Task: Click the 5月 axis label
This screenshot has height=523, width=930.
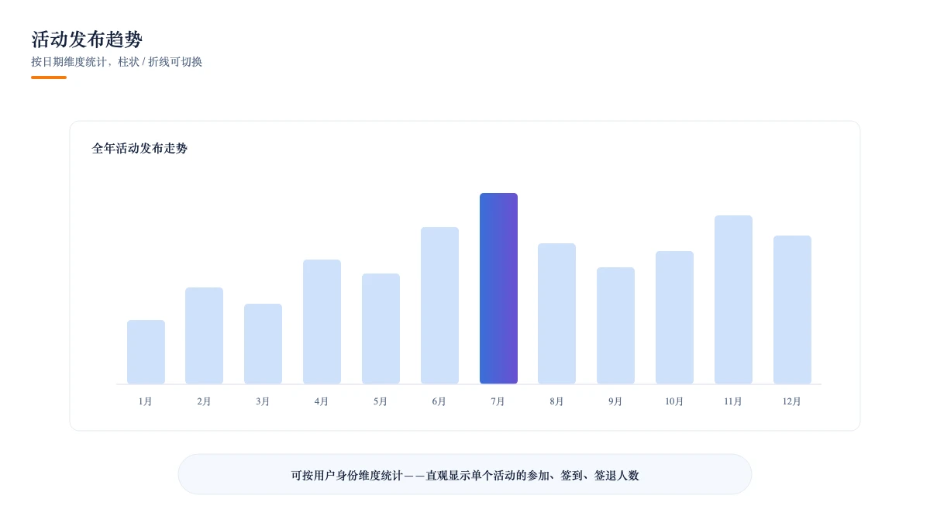Action: click(381, 401)
